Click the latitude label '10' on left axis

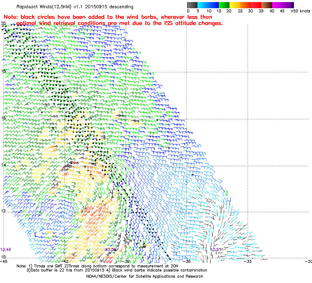pos(4,257)
